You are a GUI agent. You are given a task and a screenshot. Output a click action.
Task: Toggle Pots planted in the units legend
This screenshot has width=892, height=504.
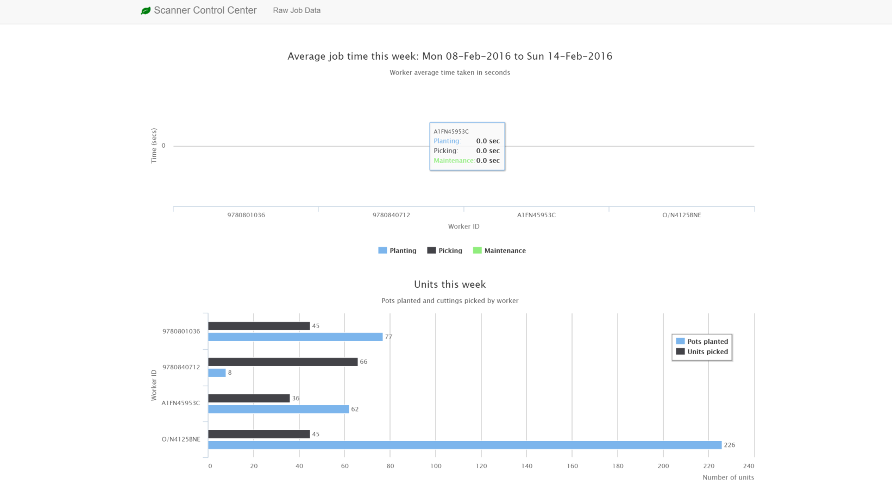coord(707,342)
